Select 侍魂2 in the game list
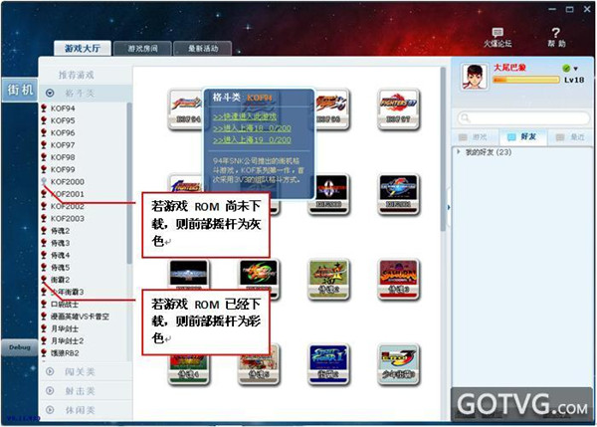Screen dimensions: 597x427 tap(60, 231)
